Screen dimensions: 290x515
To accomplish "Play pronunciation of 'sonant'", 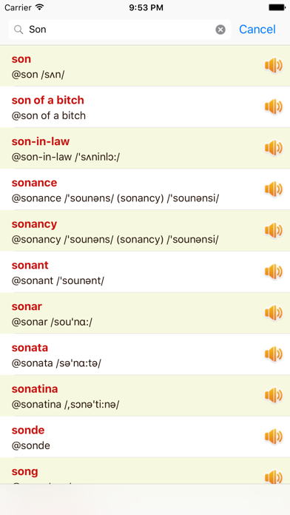I will pos(274,272).
